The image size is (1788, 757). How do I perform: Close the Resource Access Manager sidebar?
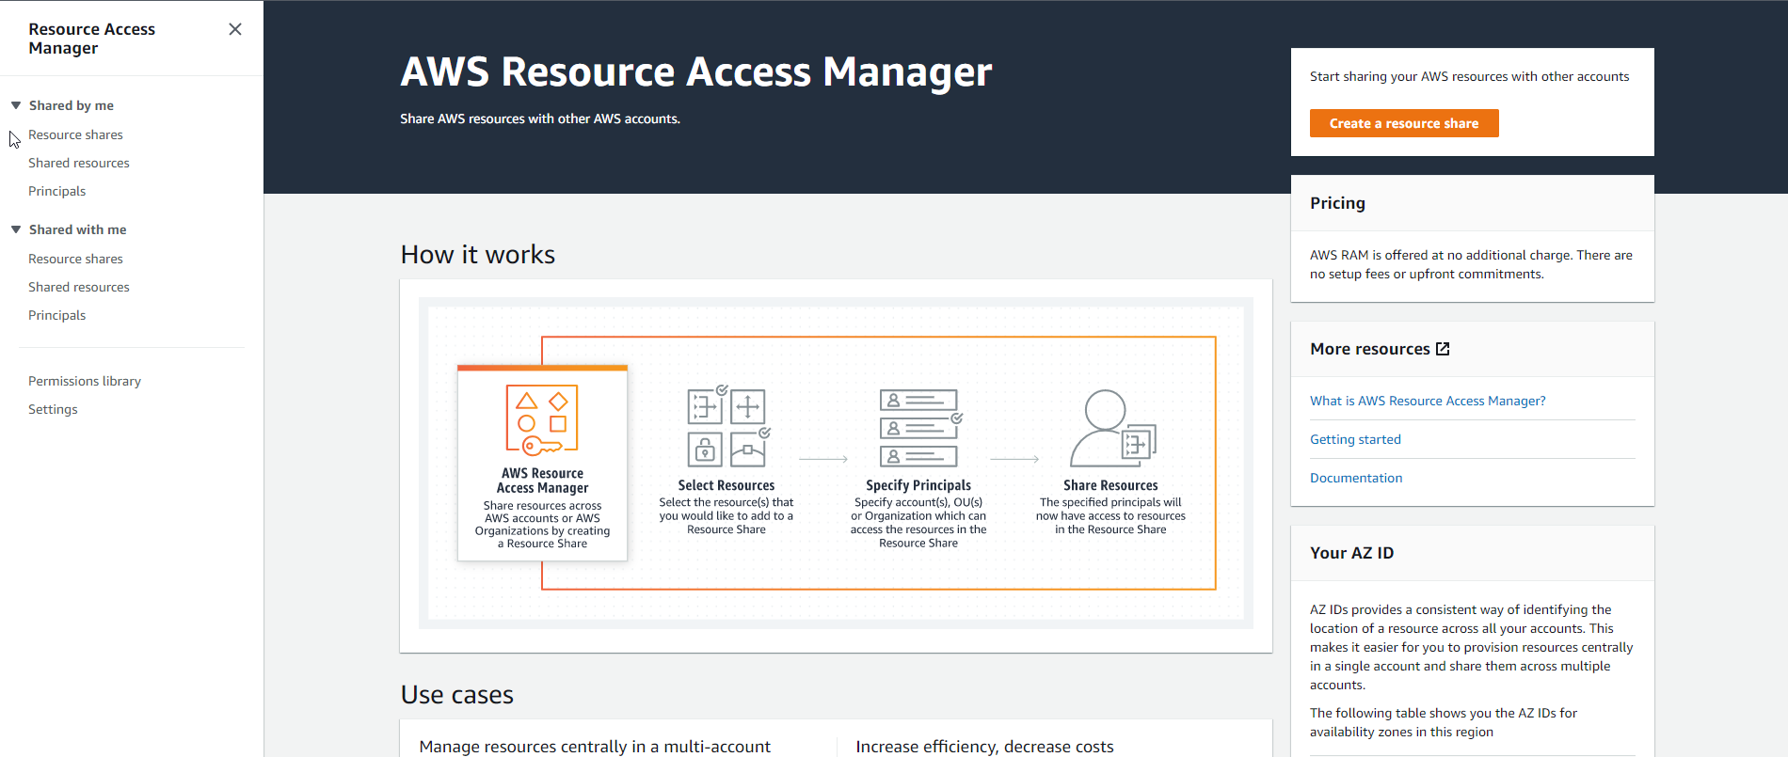(235, 29)
